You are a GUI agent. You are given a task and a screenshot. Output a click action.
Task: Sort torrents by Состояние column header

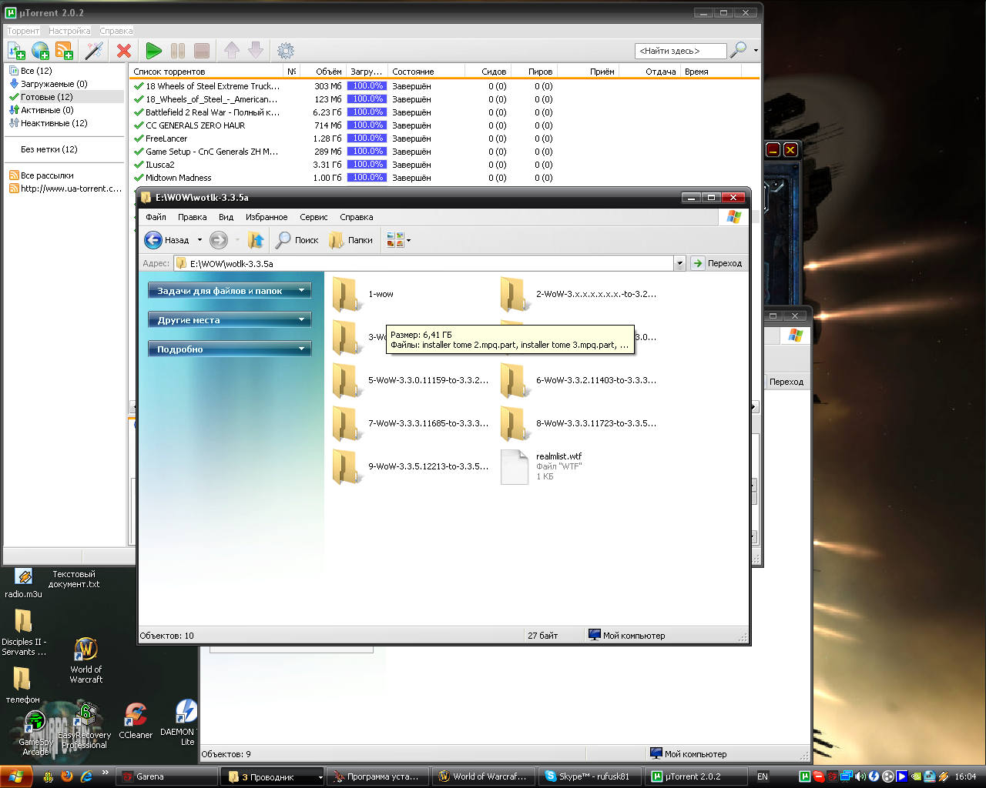[x=426, y=72]
